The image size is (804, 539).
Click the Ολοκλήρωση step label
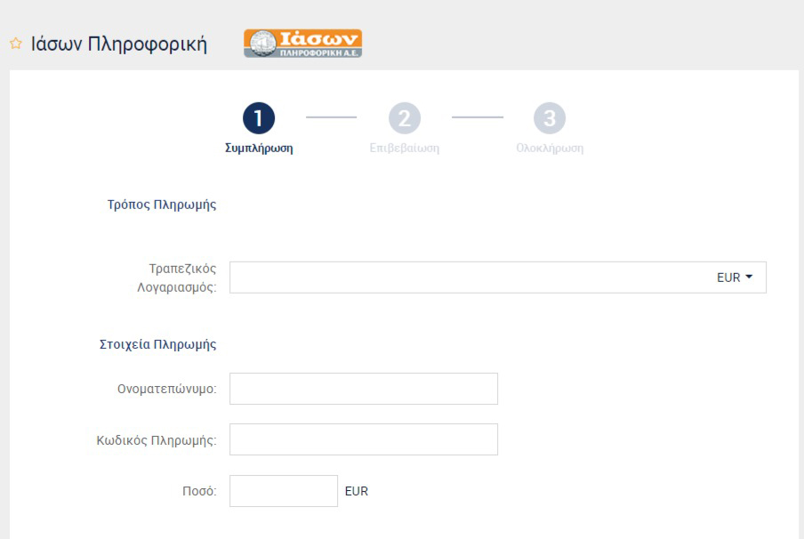click(550, 149)
